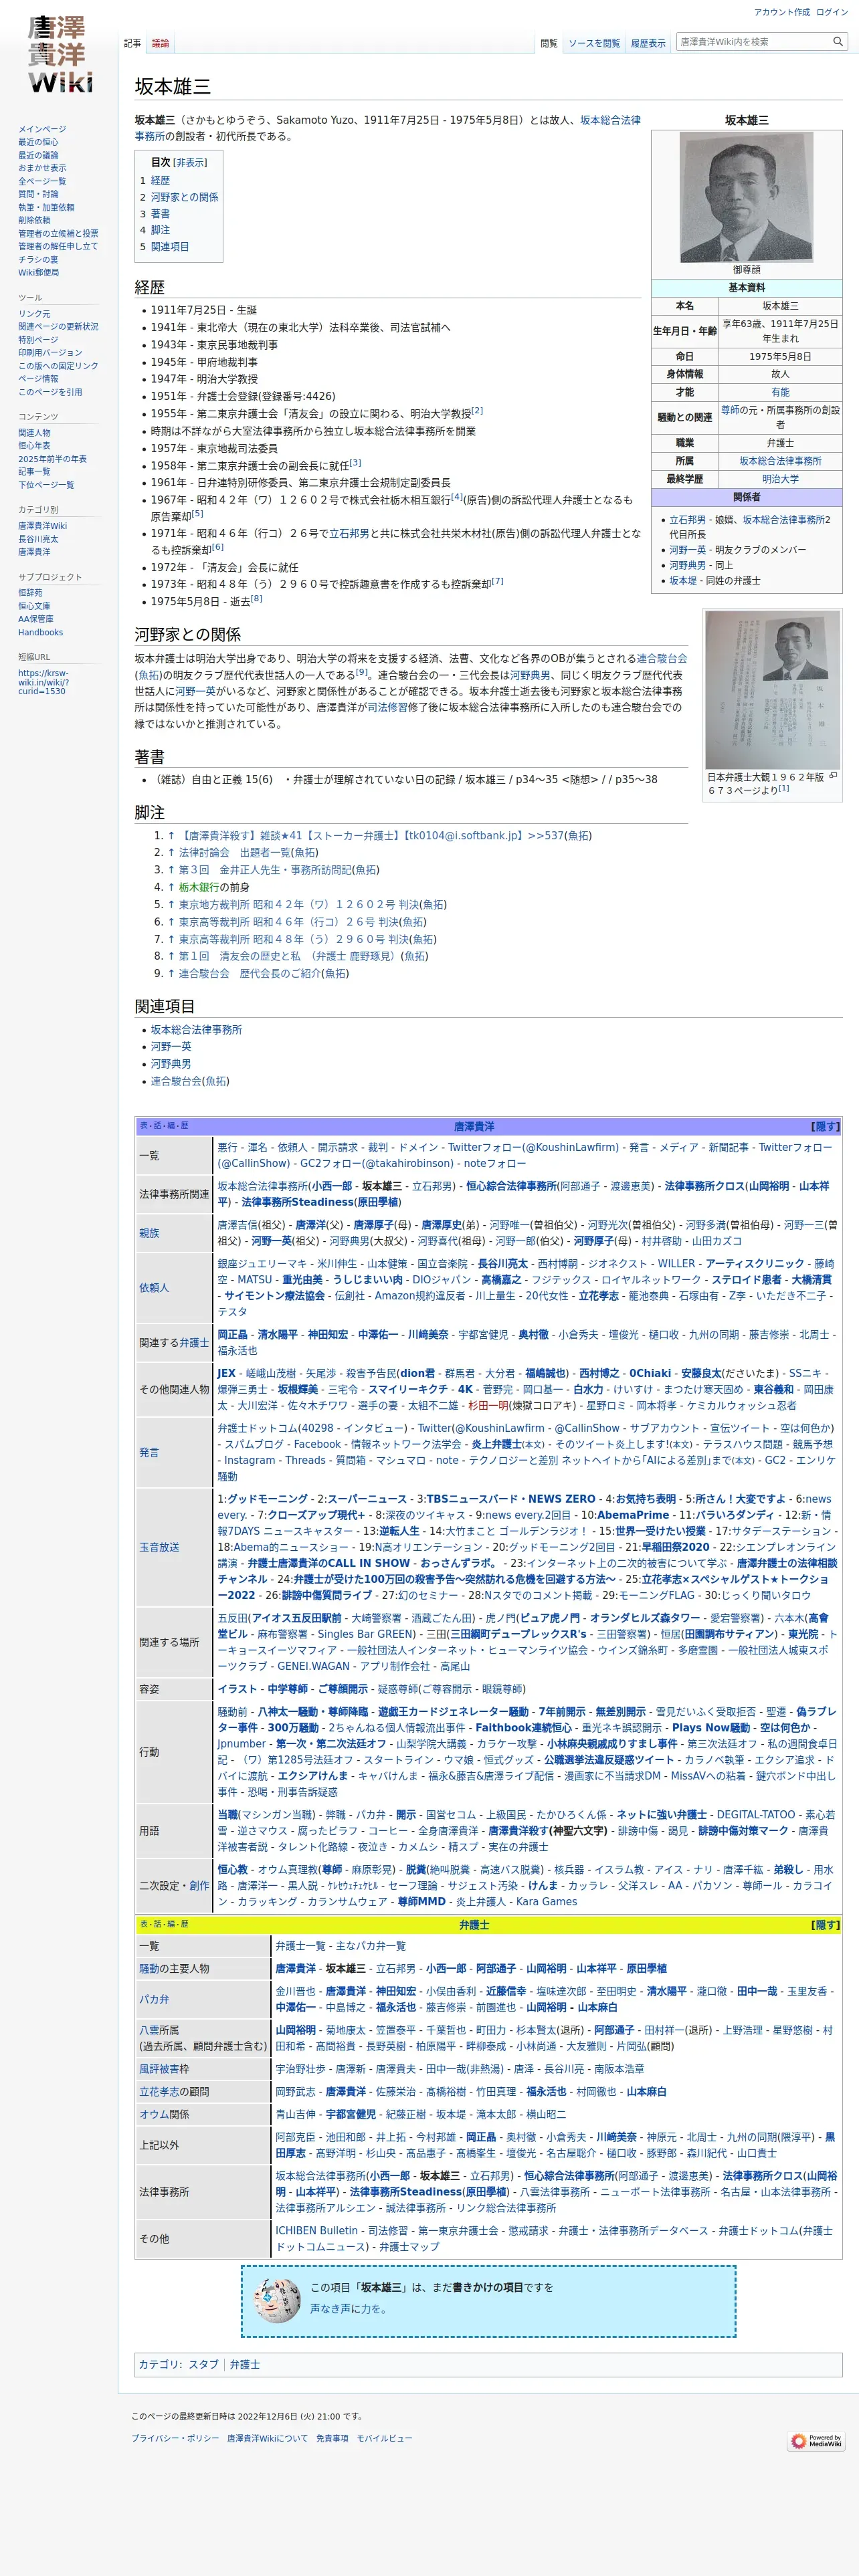Open the 弁護士 category link at bottom
The image size is (859, 2576).
pos(245,2364)
